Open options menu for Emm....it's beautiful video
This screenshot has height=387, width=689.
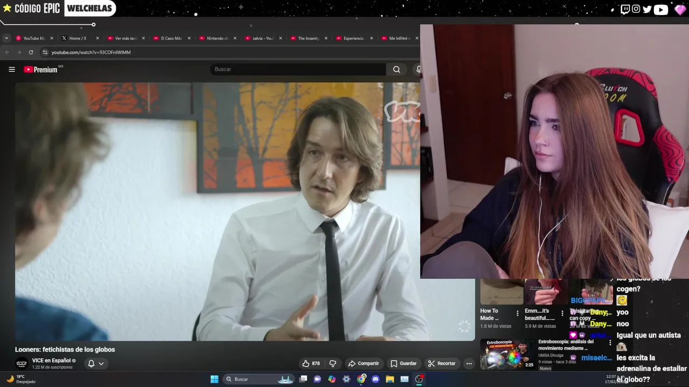pos(562,313)
